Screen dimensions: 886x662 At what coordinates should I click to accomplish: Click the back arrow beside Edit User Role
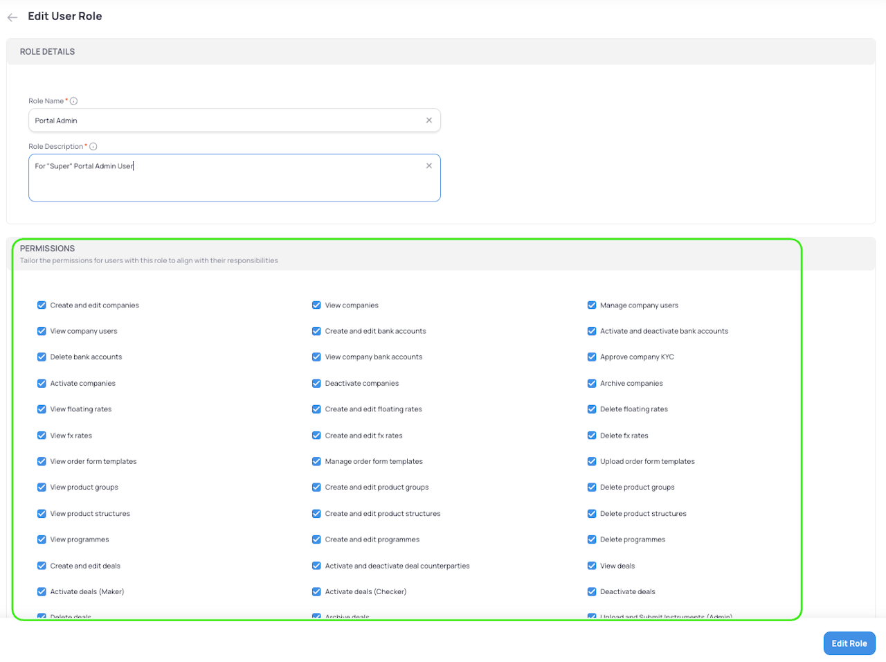12,17
